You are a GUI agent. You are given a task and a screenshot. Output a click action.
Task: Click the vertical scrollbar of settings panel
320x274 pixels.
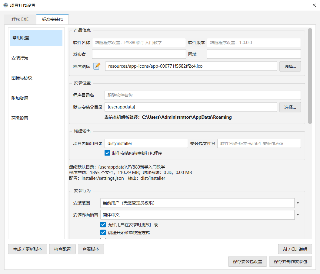[310, 76]
